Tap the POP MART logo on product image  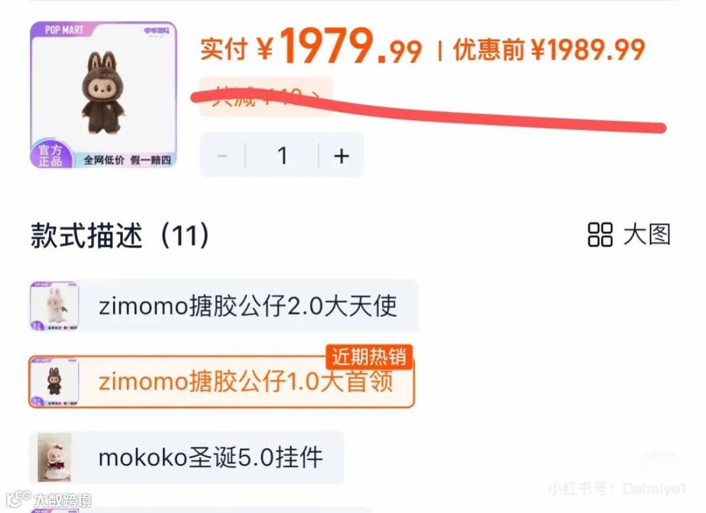pyautogui.click(x=64, y=29)
